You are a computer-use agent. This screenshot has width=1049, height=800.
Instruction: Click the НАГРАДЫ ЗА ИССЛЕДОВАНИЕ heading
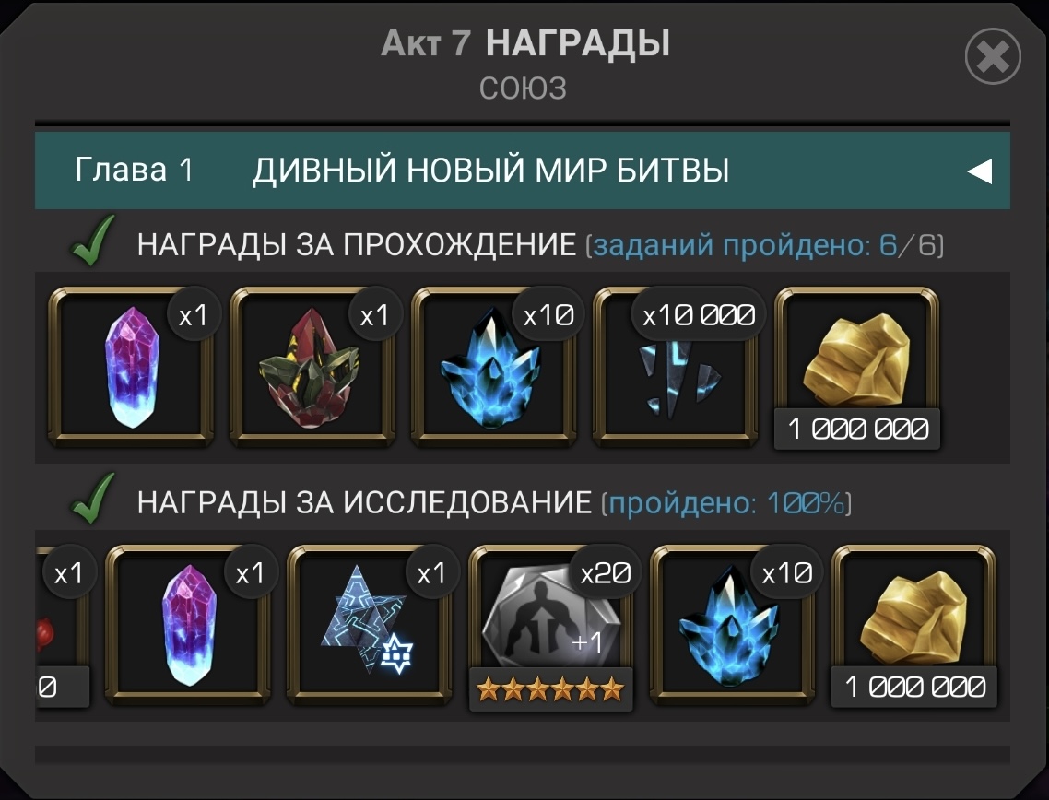(x=365, y=503)
